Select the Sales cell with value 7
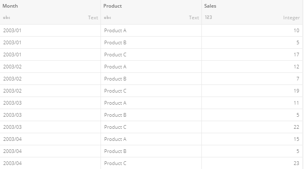304x169 pixels. [x=298, y=79]
